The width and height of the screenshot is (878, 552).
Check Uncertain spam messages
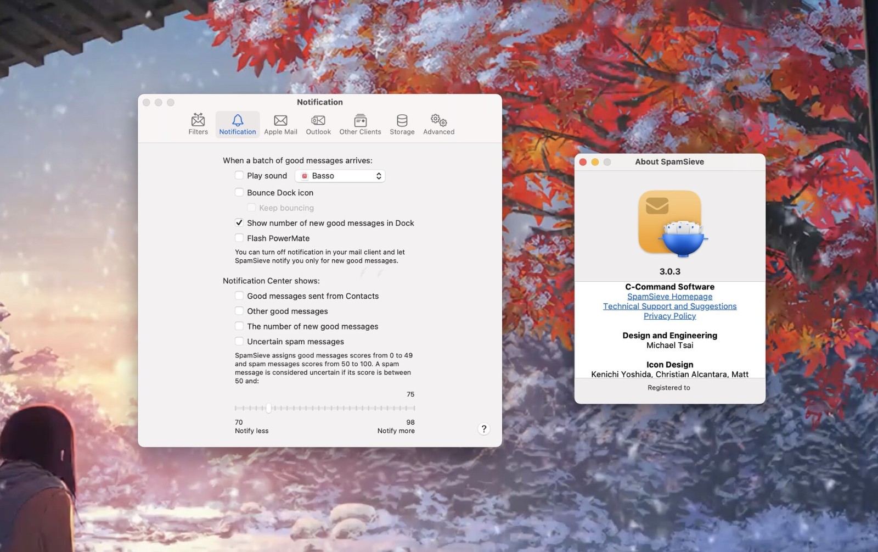(x=239, y=341)
